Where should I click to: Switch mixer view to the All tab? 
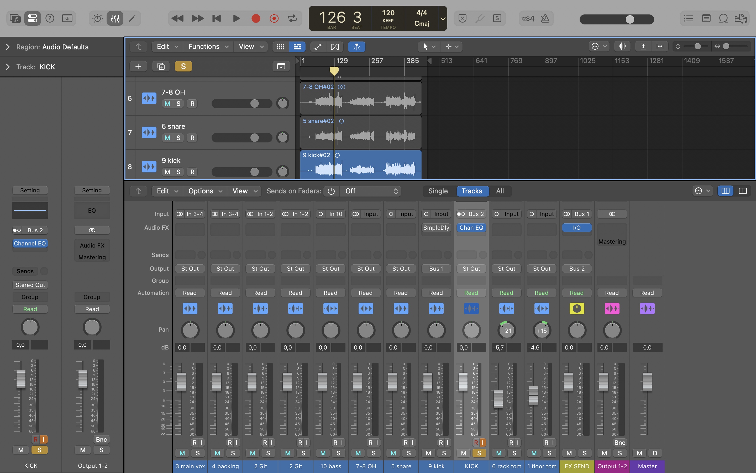(500, 191)
